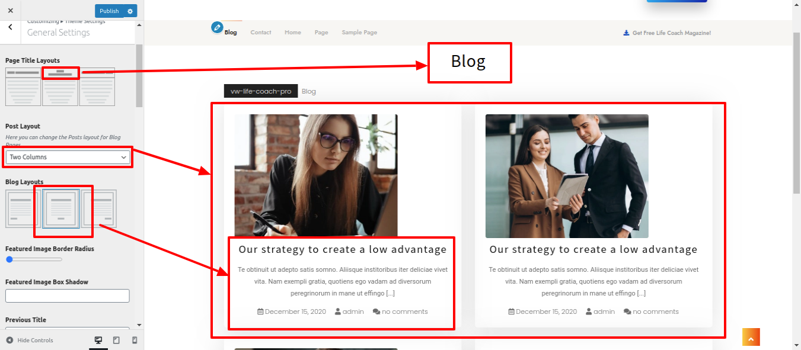Image resolution: width=801 pixels, height=350 pixels.
Task: Choose the right-aligned Blog Layout option
Action: 99,208
